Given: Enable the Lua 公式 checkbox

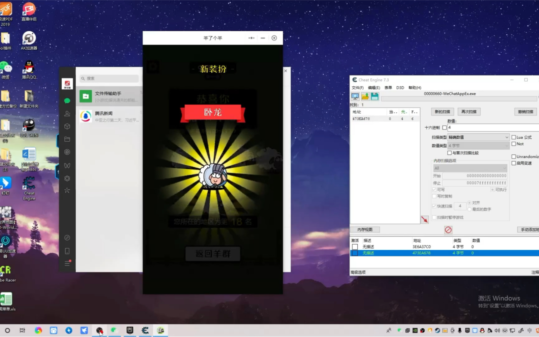Looking at the screenshot, I should (514, 137).
